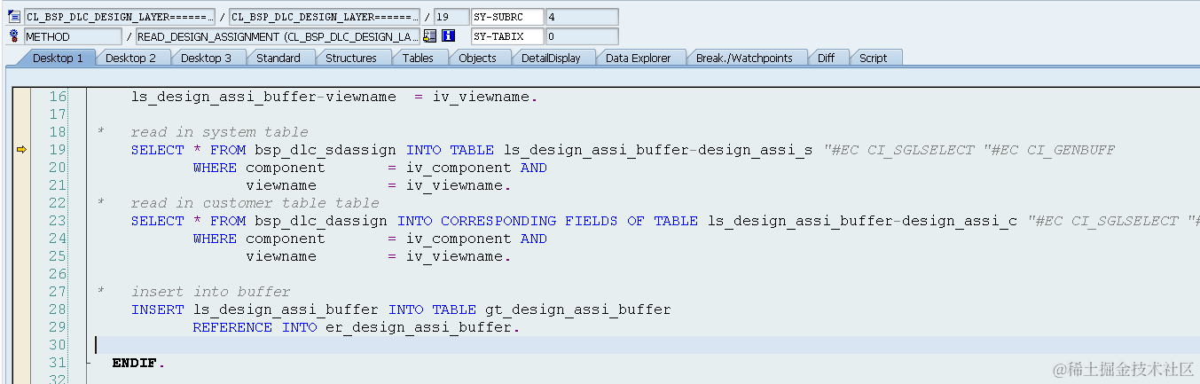Open the DetailDisplay tab
1200x384 pixels.
point(551,58)
